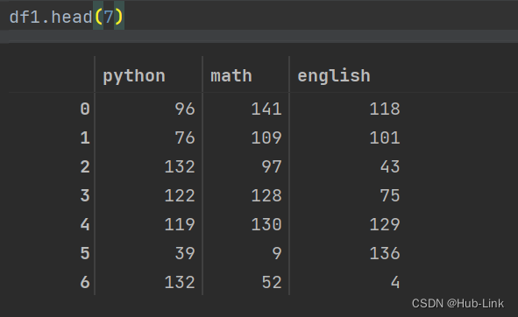Select english value 129
The image size is (518, 317).
[385, 224]
